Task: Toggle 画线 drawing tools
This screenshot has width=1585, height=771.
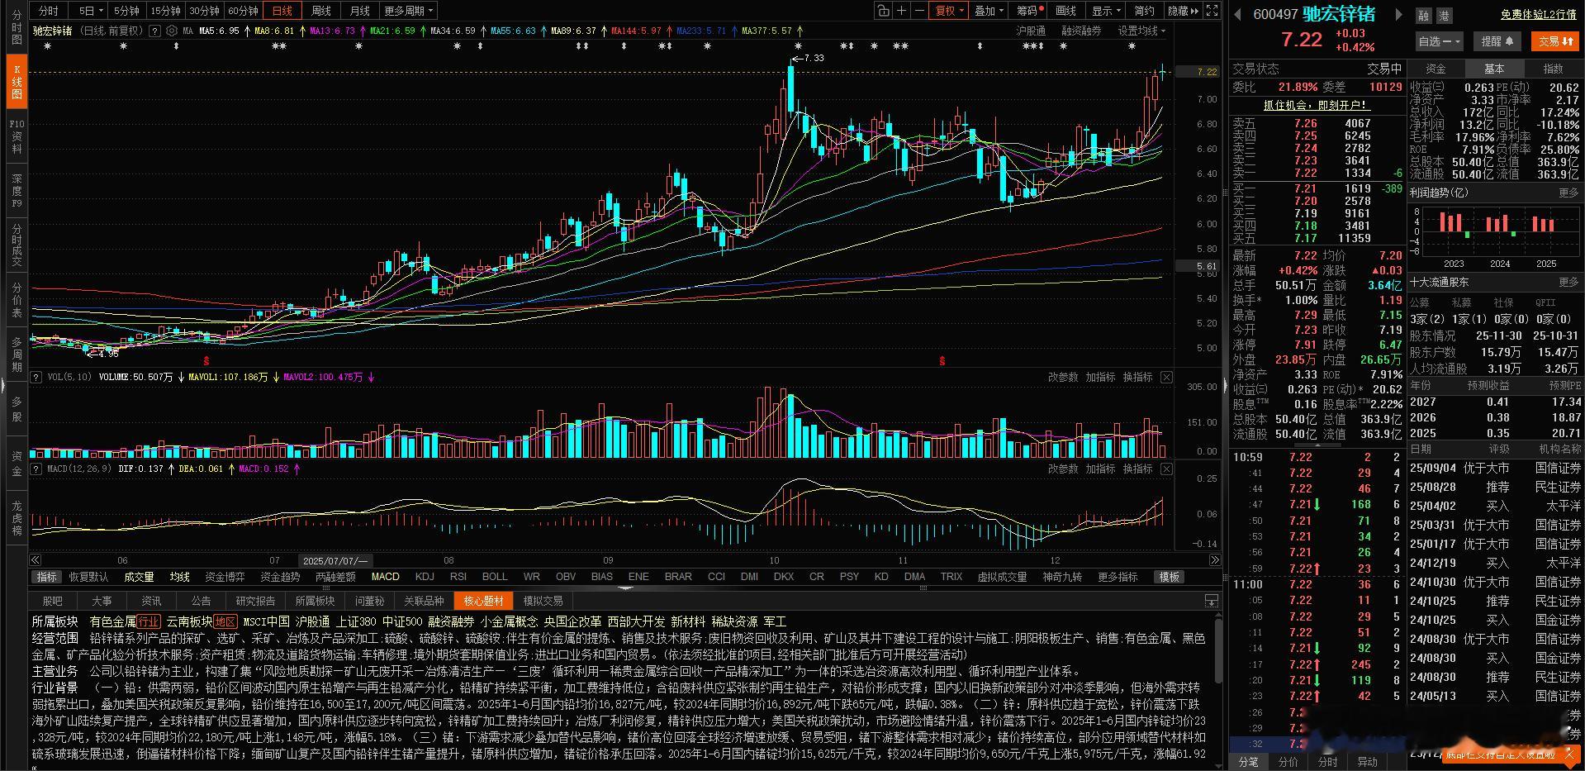Action: (x=1065, y=11)
